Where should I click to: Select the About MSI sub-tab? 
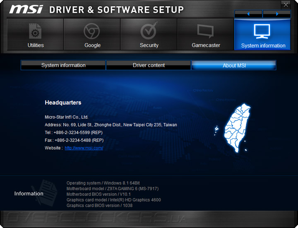tap(234, 65)
